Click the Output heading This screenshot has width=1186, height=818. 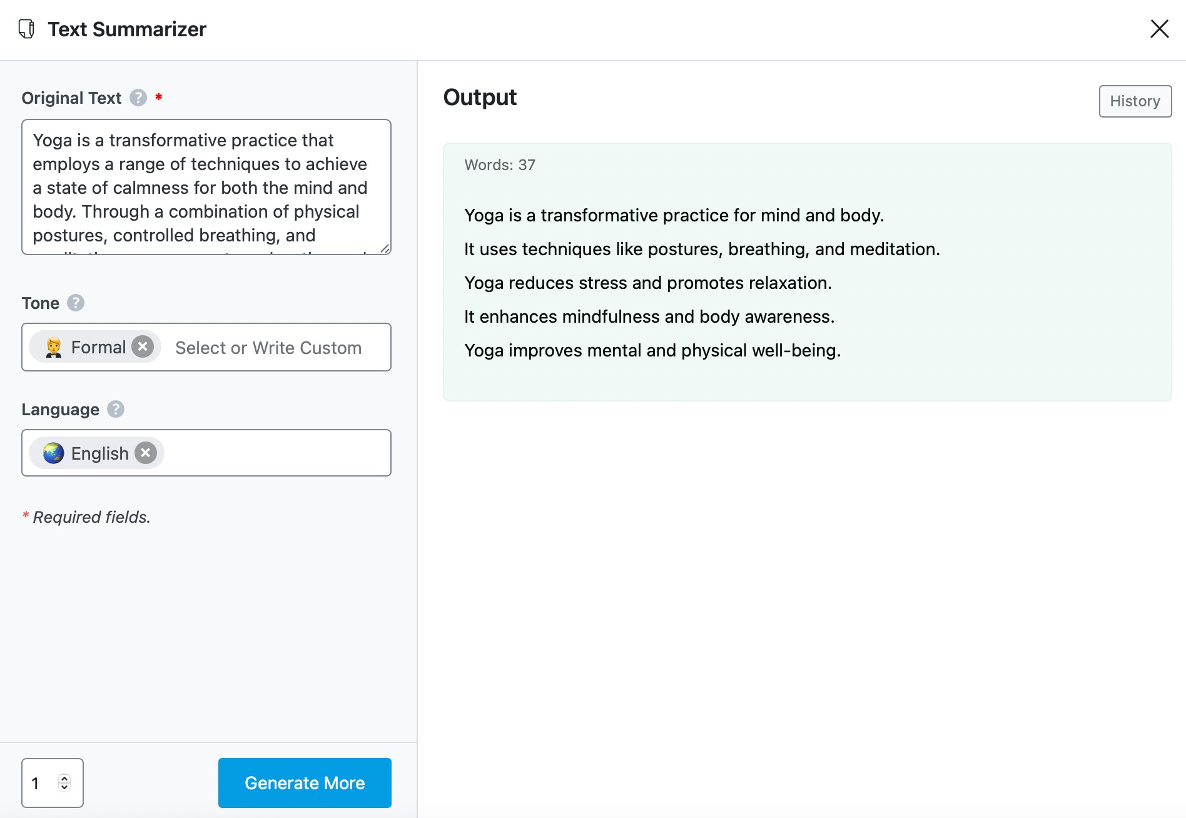[x=480, y=98]
